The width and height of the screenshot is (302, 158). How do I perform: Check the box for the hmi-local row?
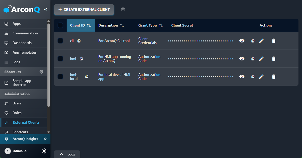(60, 77)
